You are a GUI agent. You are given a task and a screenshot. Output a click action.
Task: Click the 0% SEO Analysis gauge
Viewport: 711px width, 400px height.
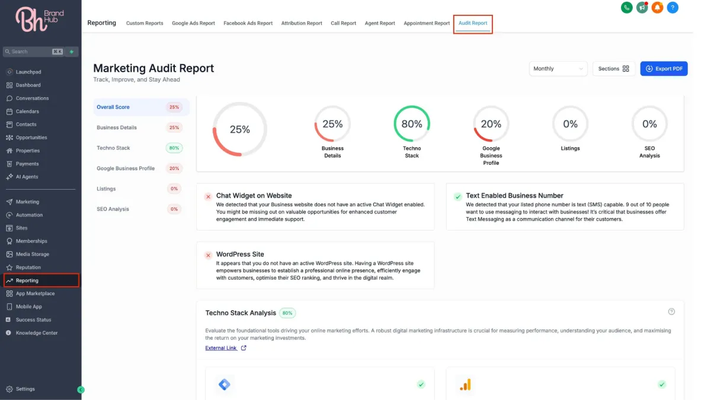[649, 124]
